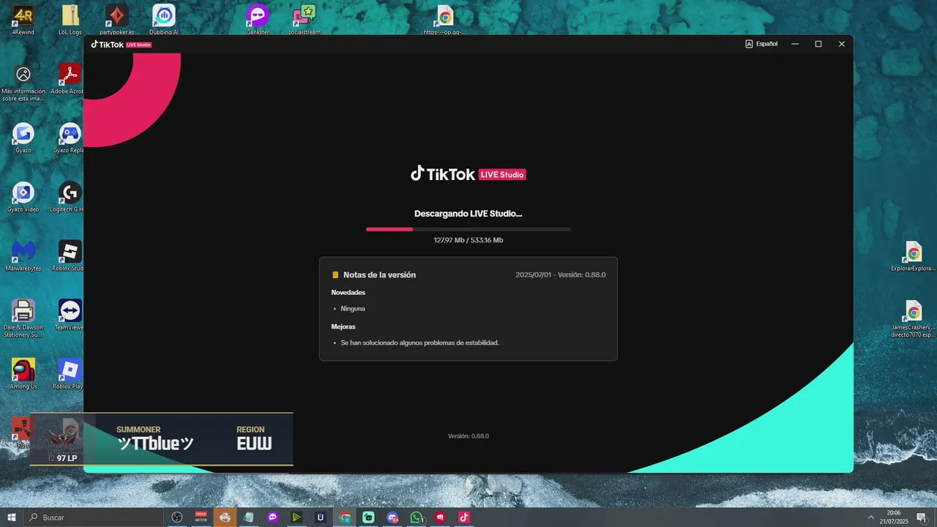Open the Español language selector
The width and height of the screenshot is (937, 527).
pyautogui.click(x=761, y=44)
